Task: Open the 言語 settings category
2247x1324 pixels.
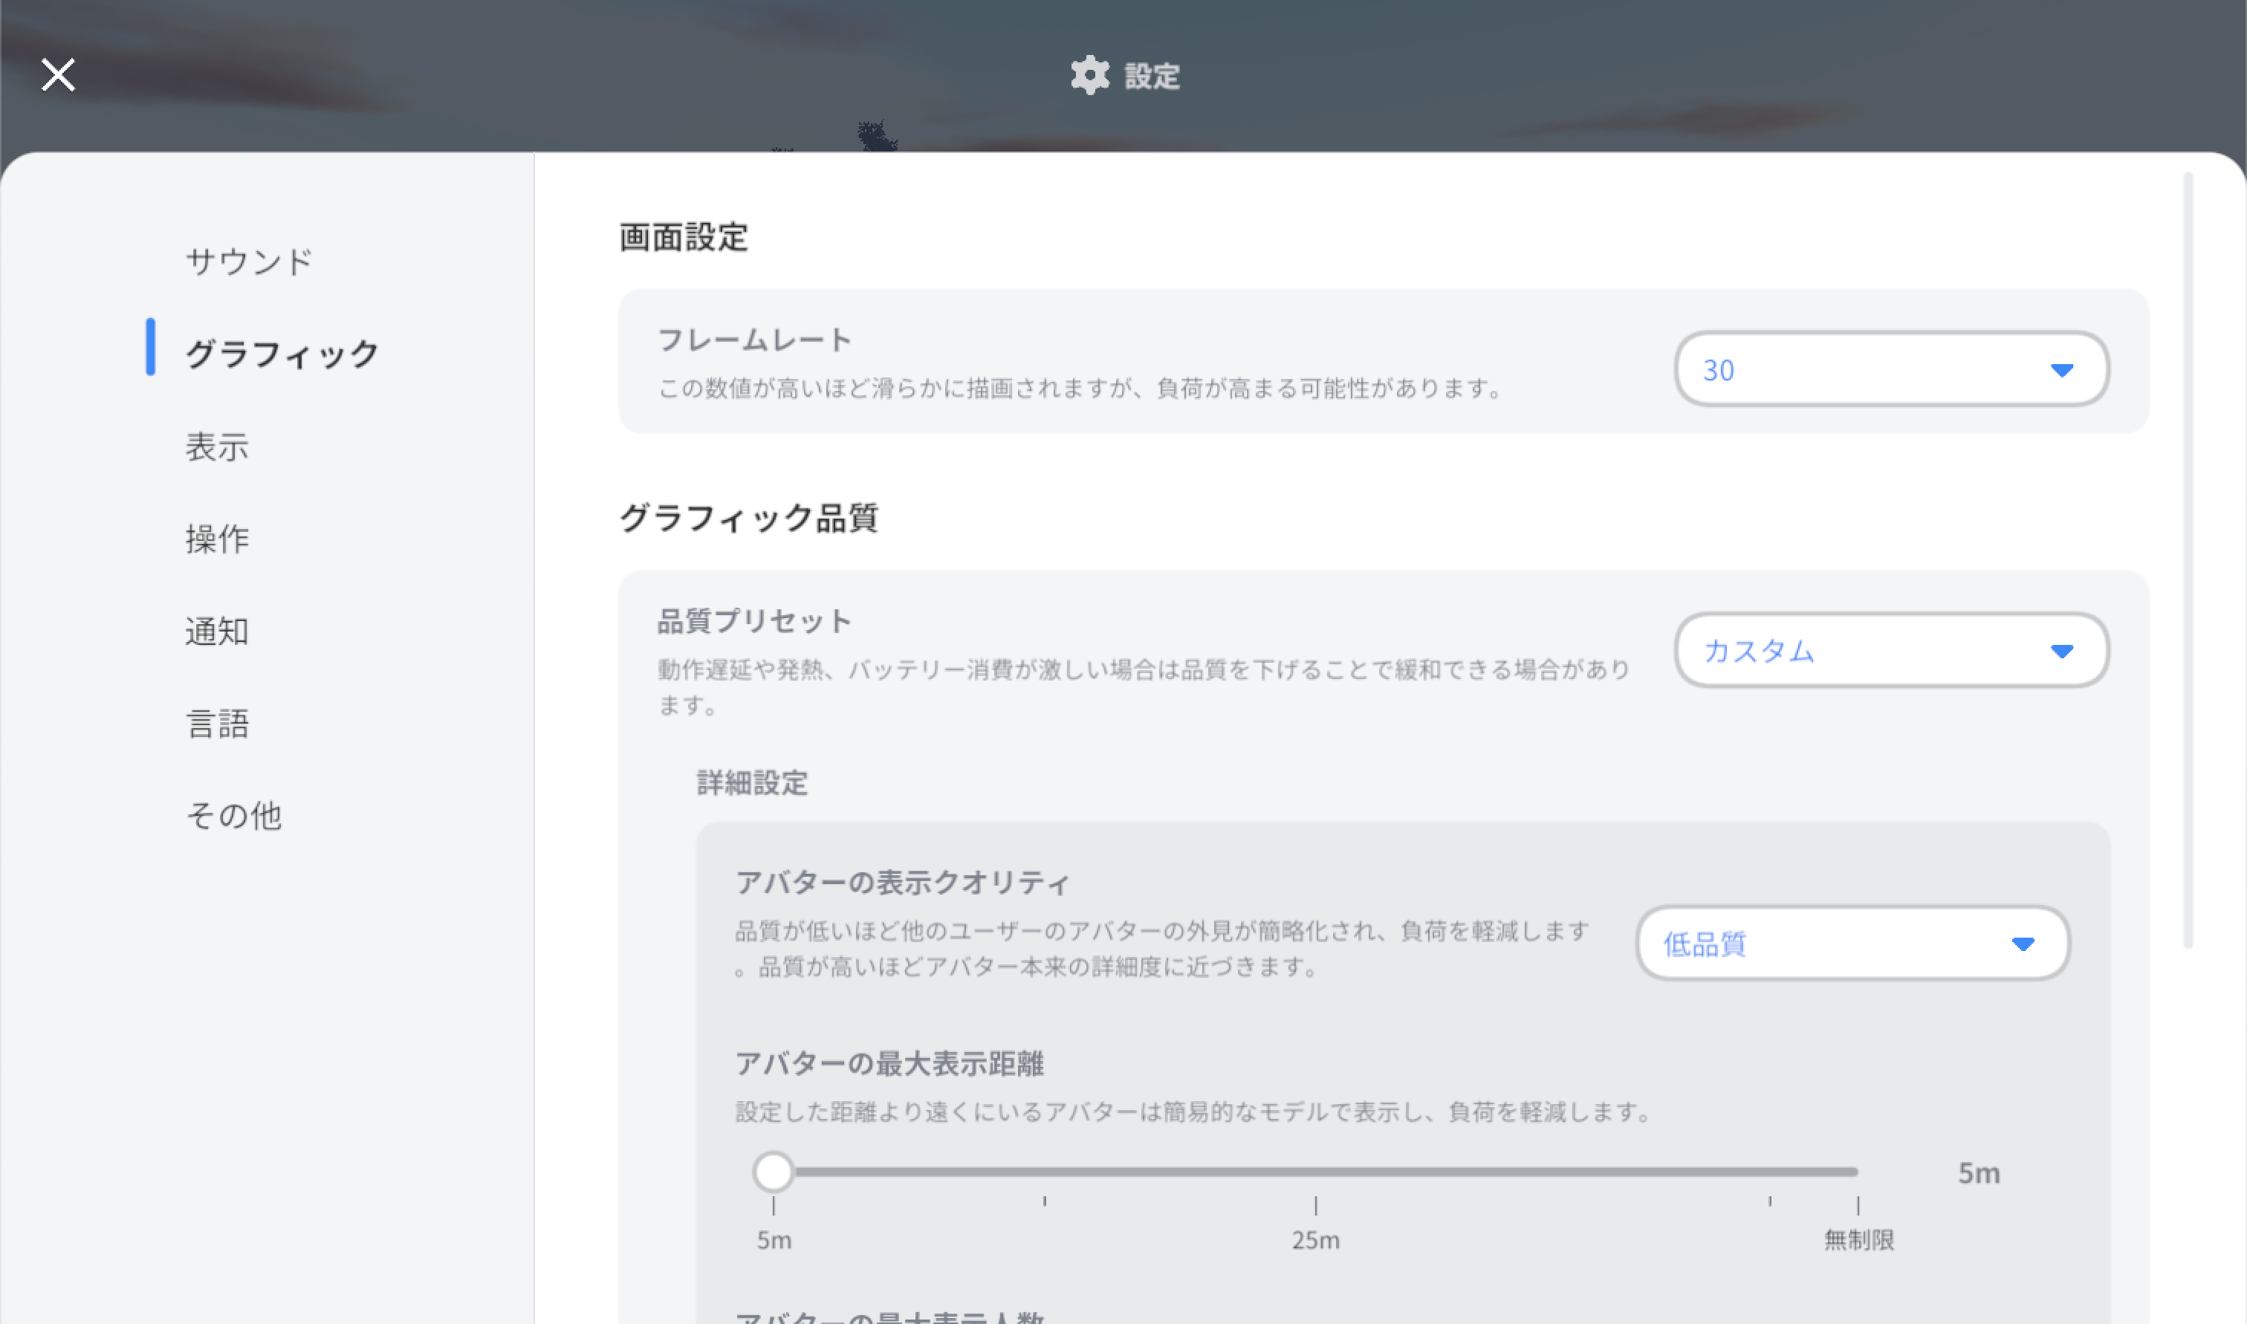Action: pyautogui.click(x=217, y=724)
